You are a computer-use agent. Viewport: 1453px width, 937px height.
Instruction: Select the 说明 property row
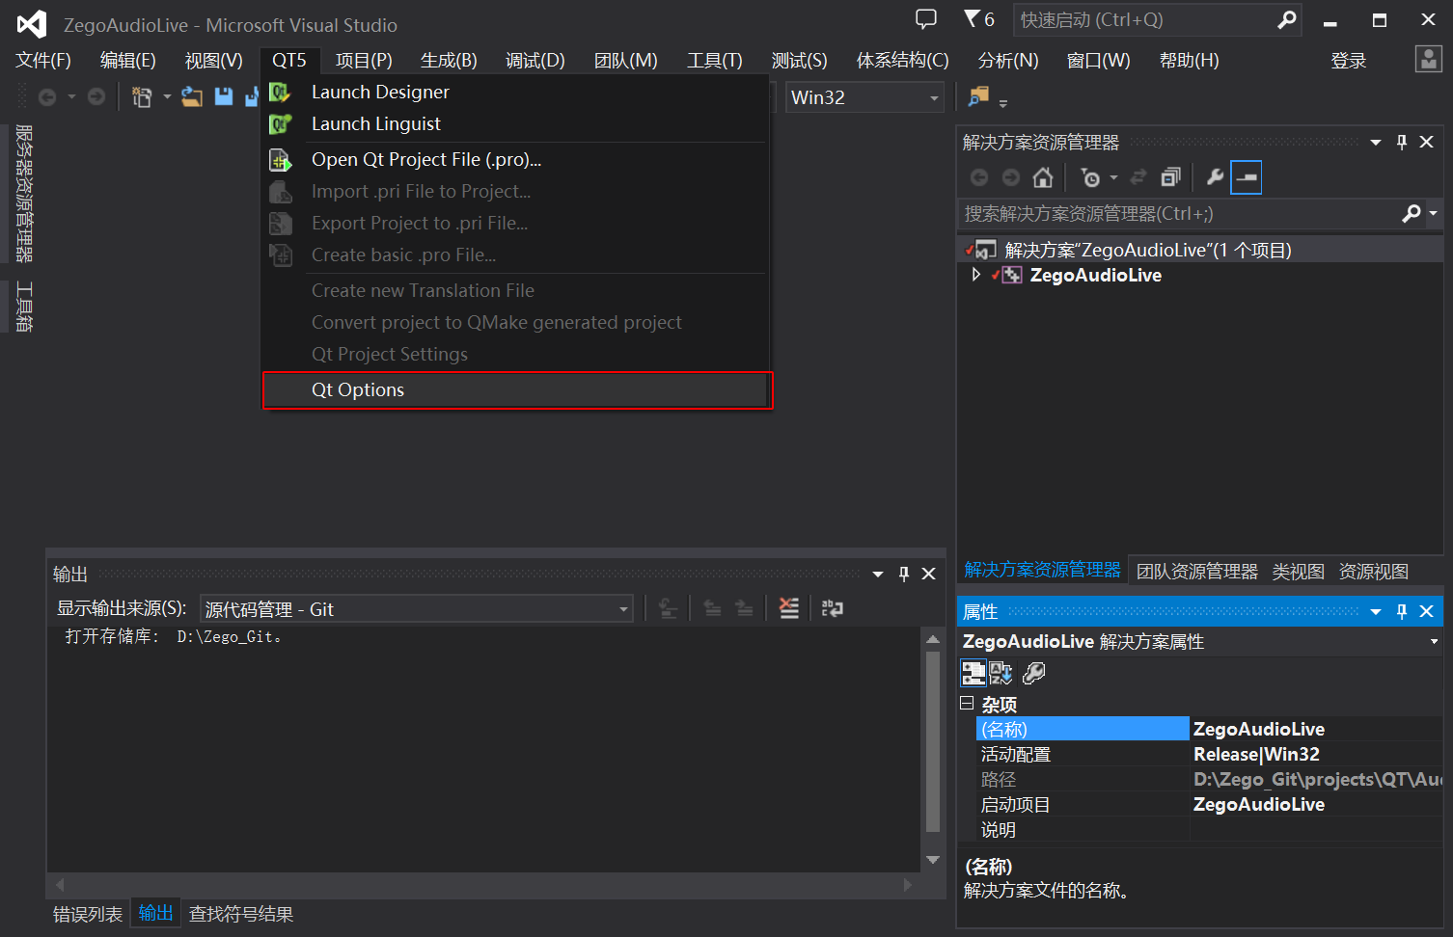click(1210, 829)
